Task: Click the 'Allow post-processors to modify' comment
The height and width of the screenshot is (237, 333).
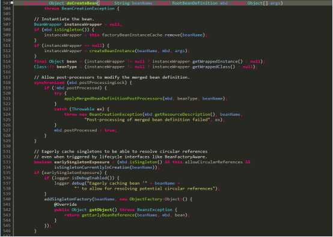Action: tap(112, 77)
